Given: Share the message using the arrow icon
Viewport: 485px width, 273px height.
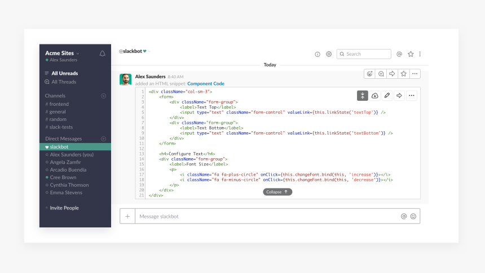Looking at the screenshot, I should (392, 74).
